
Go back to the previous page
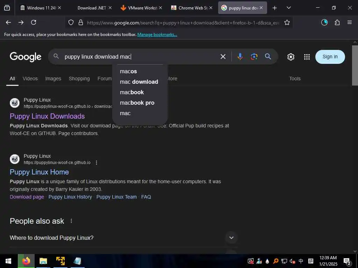point(8,22)
